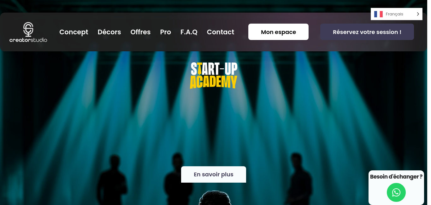Click the creatorstudio wordmark text
This screenshot has width=431, height=205.
pos(28,40)
